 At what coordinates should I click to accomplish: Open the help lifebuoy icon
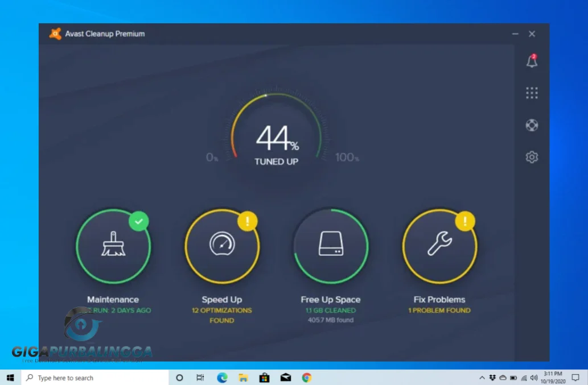pyautogui.click(x=532, y=125)
